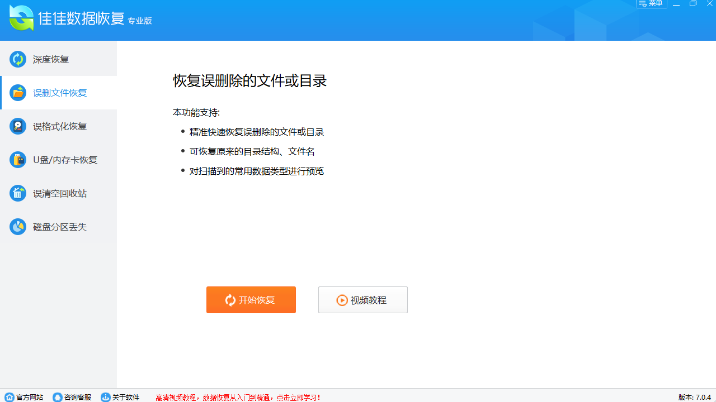Click the 误清空回收站 trash bin icon

tap(18, 193)
